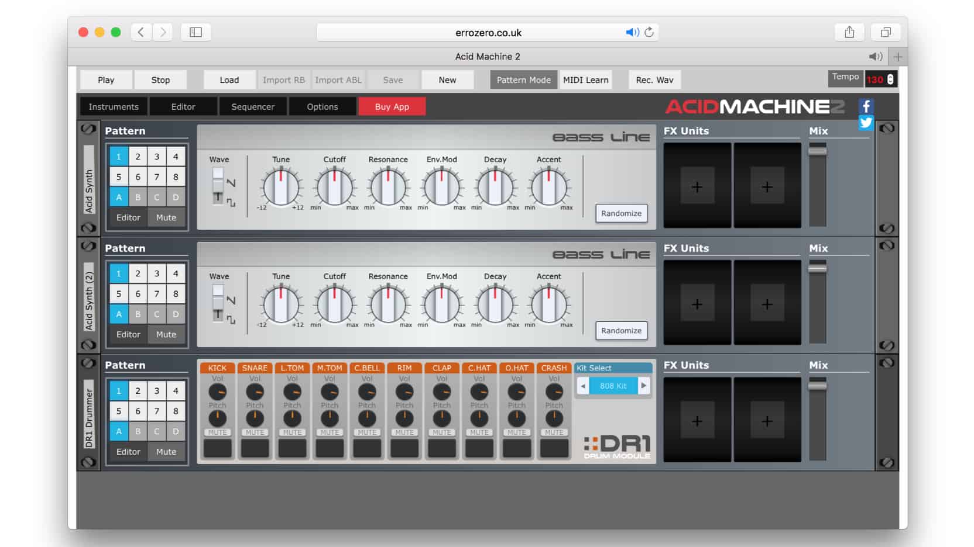Click the red Buy App button
The image size is (974, 547).
coord(392,106)
